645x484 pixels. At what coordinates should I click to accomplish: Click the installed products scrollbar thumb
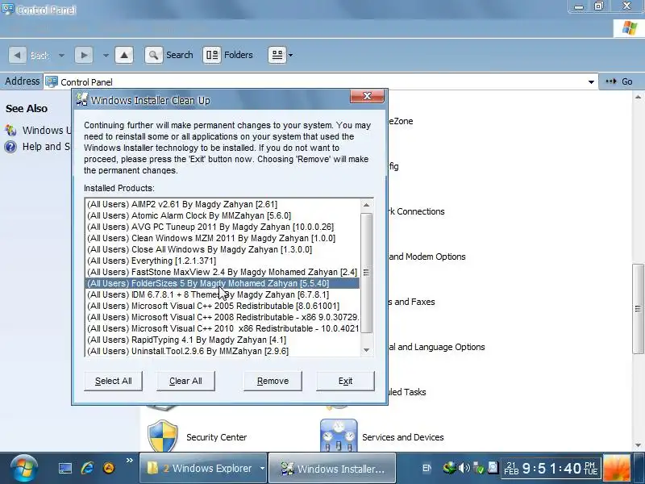tap(367, 273)
